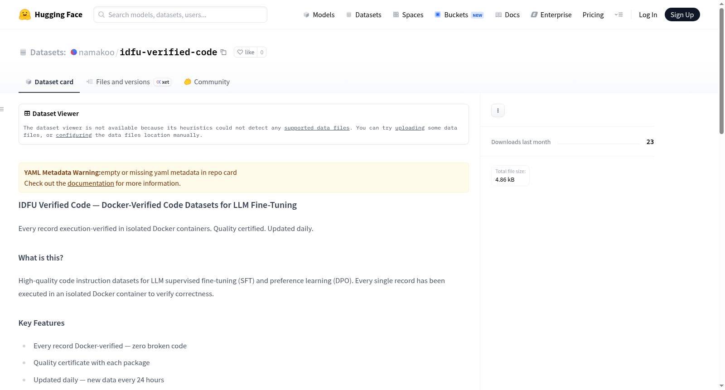725x390 pixels.
Task: Open the Pricing page
Action: [593, 14]
